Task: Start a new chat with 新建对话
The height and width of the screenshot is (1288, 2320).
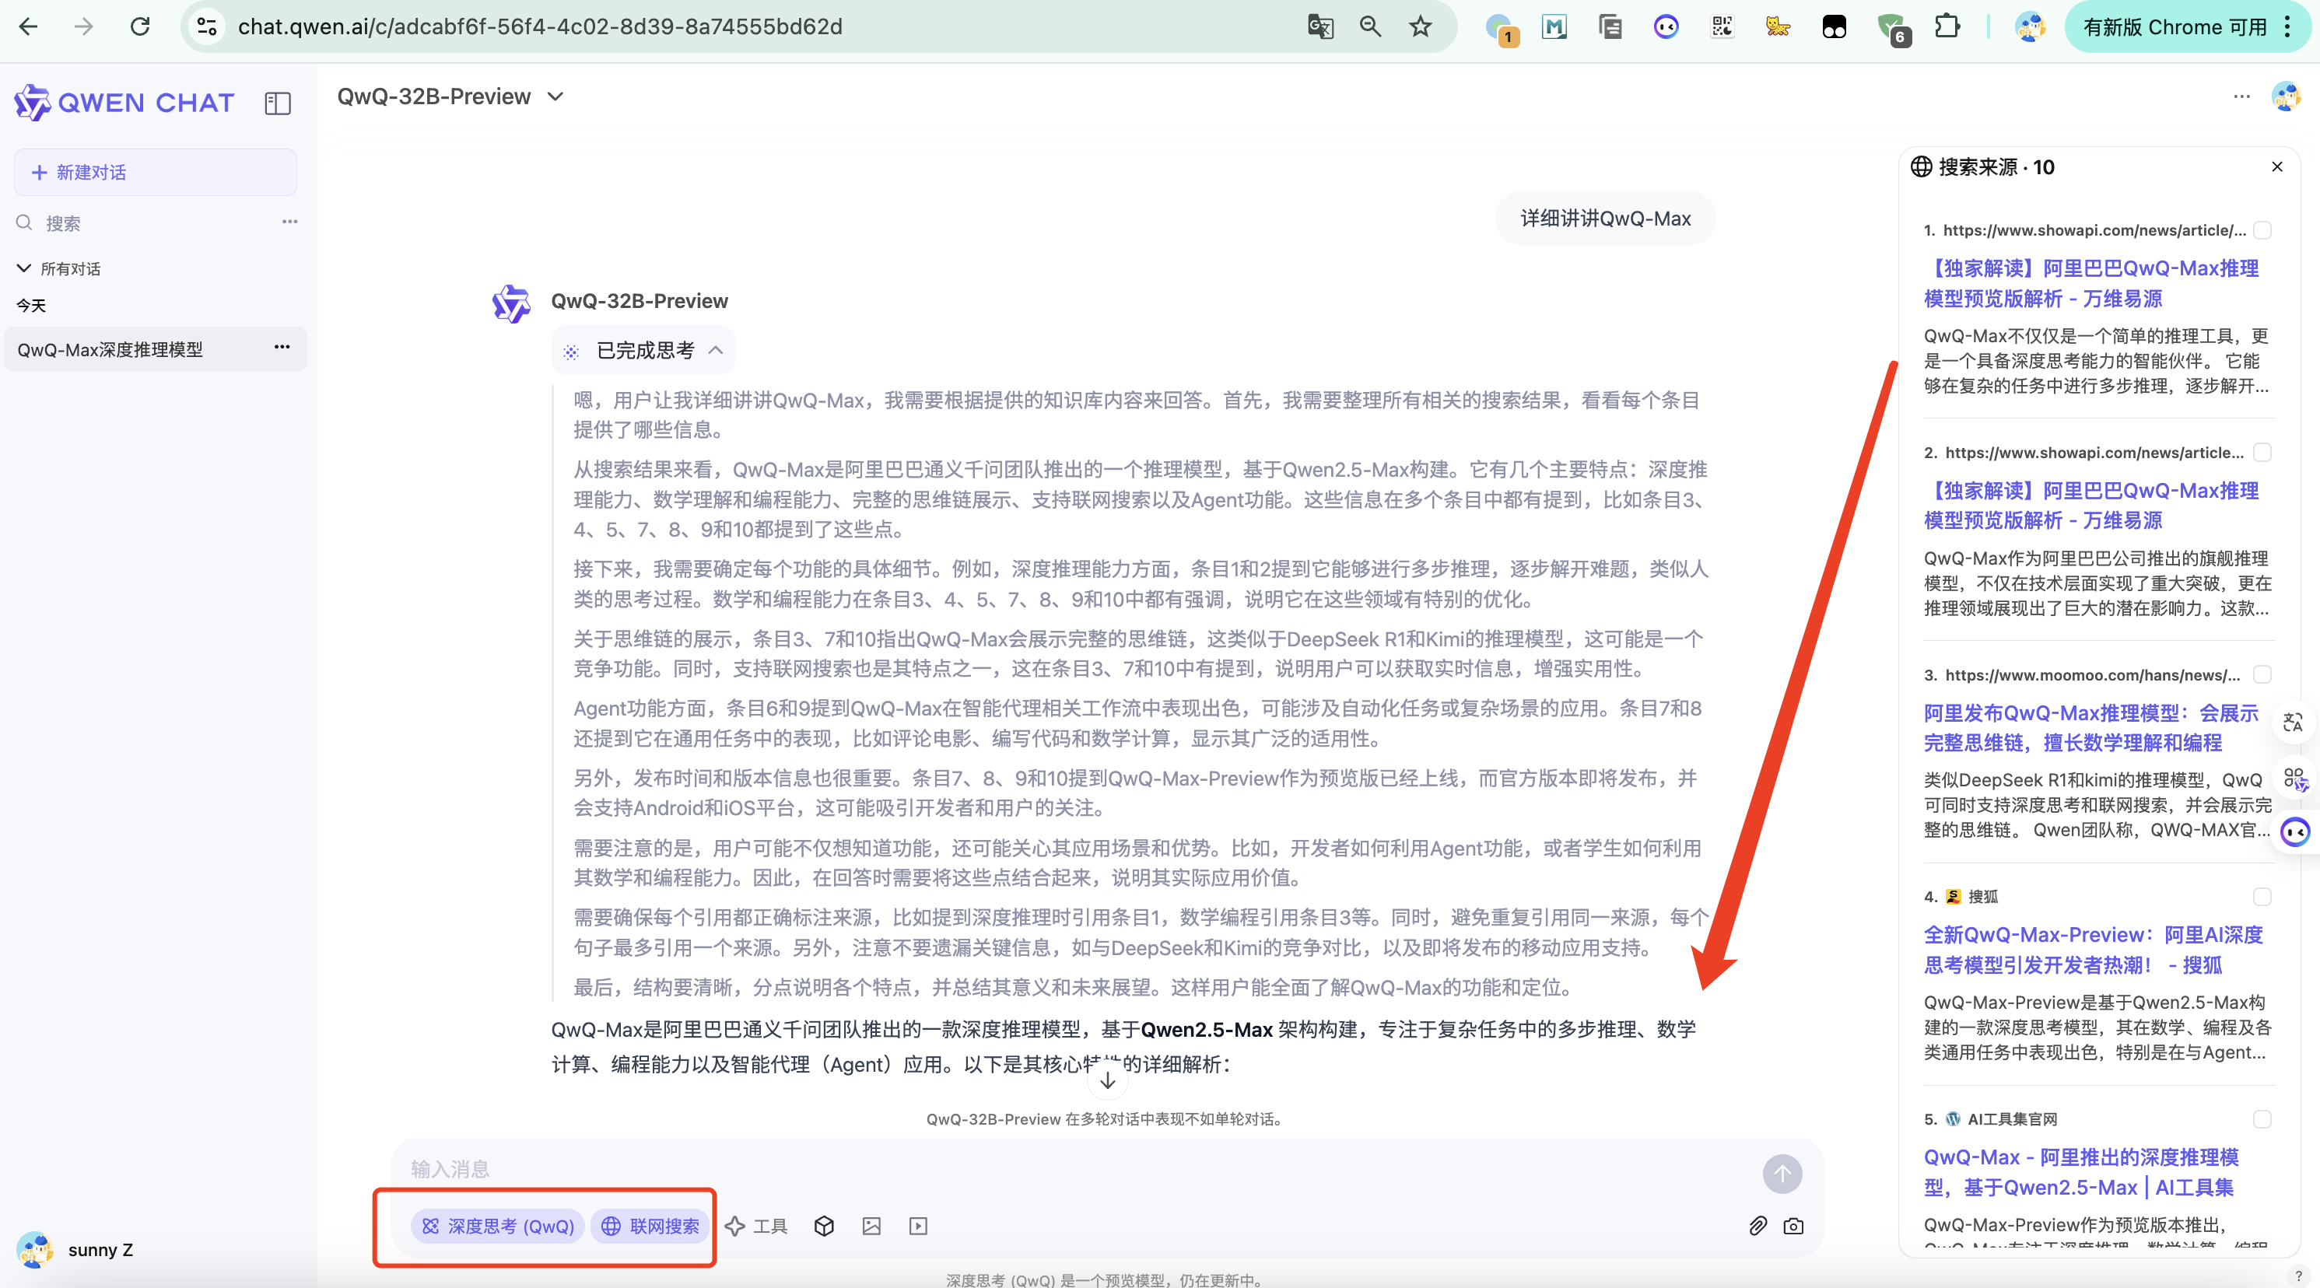Action: click(155, 172)
